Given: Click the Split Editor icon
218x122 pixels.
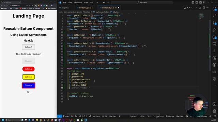Looking at the screenshot, I should tap(204, 8).
